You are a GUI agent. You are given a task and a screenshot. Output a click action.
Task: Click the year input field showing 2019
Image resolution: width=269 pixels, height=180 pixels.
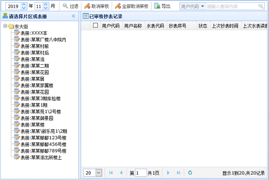(x=13, y=6)
